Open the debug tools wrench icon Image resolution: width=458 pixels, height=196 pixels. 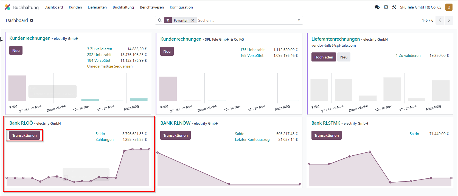(x=394, y=7)
